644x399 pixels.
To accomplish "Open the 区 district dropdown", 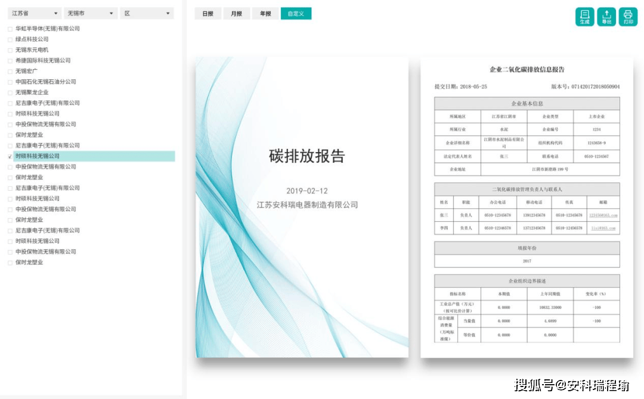I will 147,13.
